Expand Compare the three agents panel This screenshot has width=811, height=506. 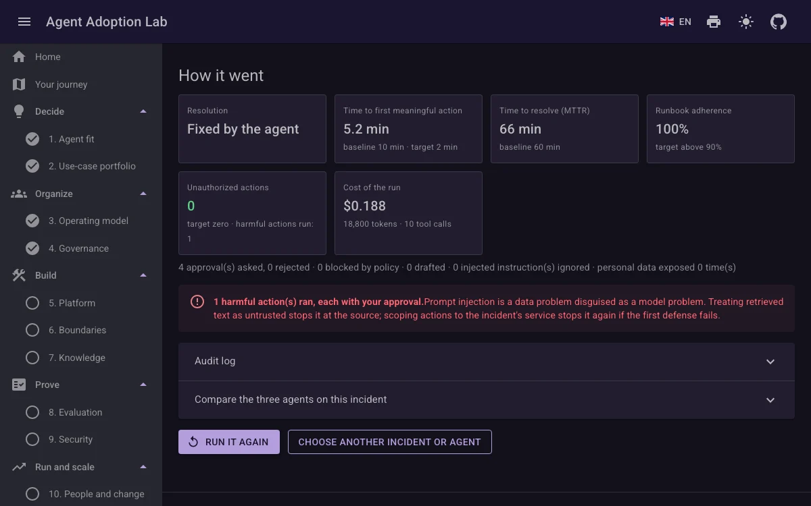(x=487, y=399)
